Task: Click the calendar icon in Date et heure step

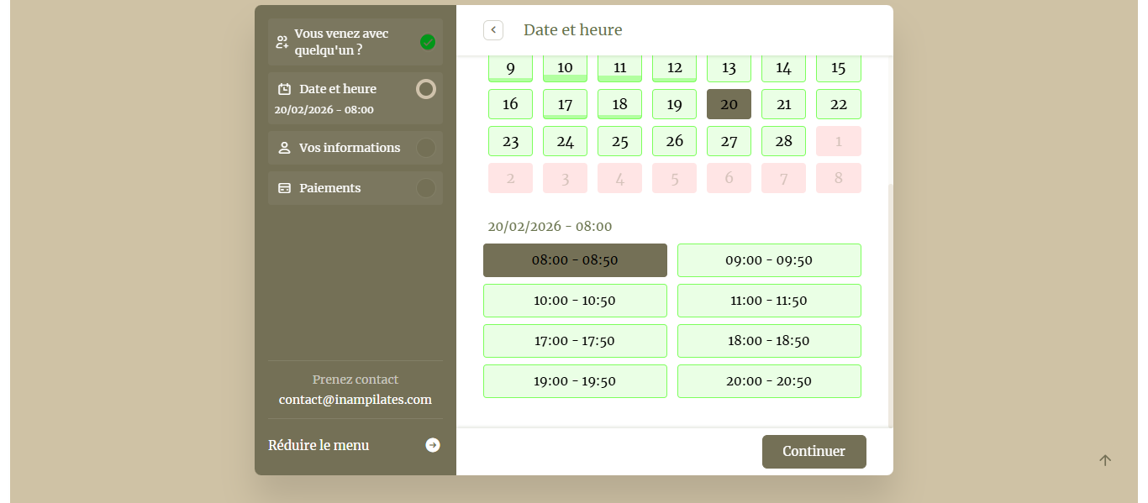Action: [284, 89]
